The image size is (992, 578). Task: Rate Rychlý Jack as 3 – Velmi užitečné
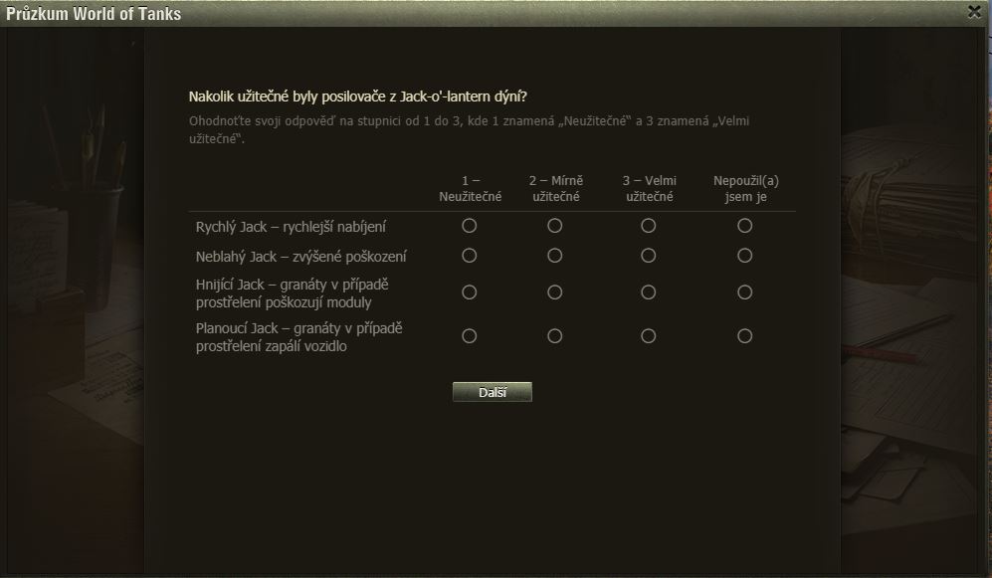tap(648, 226)
